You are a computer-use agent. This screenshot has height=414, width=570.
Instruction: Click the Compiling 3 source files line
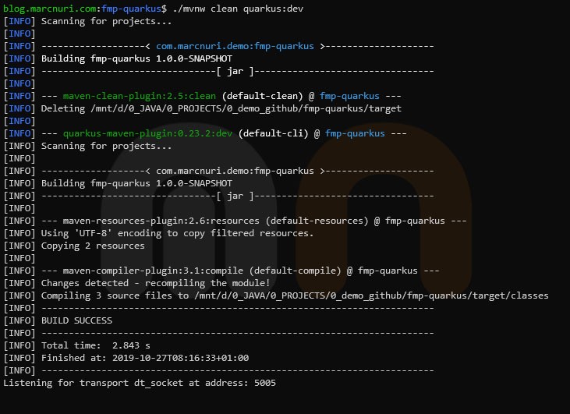click(276, 295)
